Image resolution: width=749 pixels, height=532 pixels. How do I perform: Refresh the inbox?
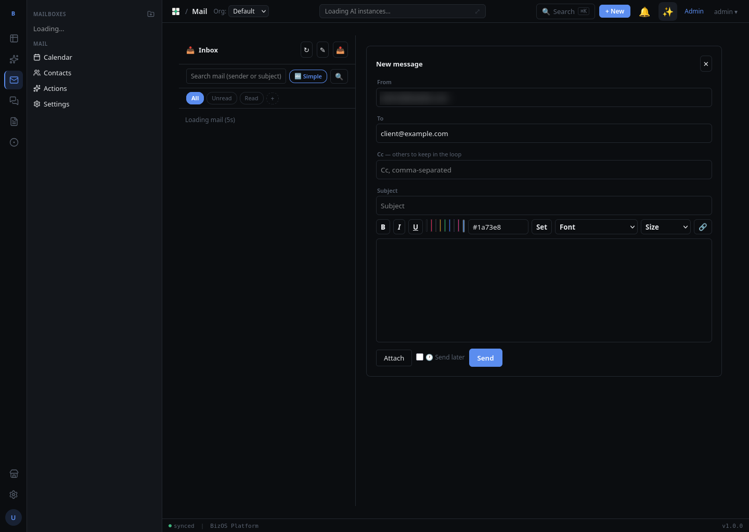click(x=306, y=50)
